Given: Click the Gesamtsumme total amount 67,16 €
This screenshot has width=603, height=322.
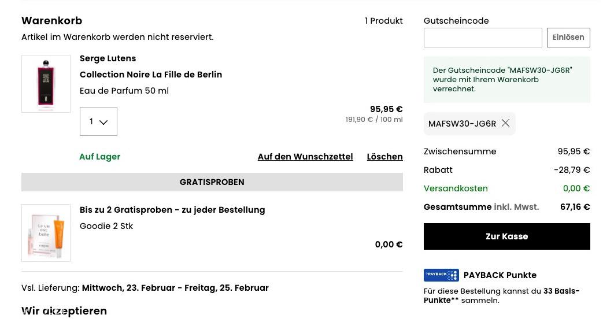Looking at the screenshot, I should pyautogui.click(x=575, y=206).
